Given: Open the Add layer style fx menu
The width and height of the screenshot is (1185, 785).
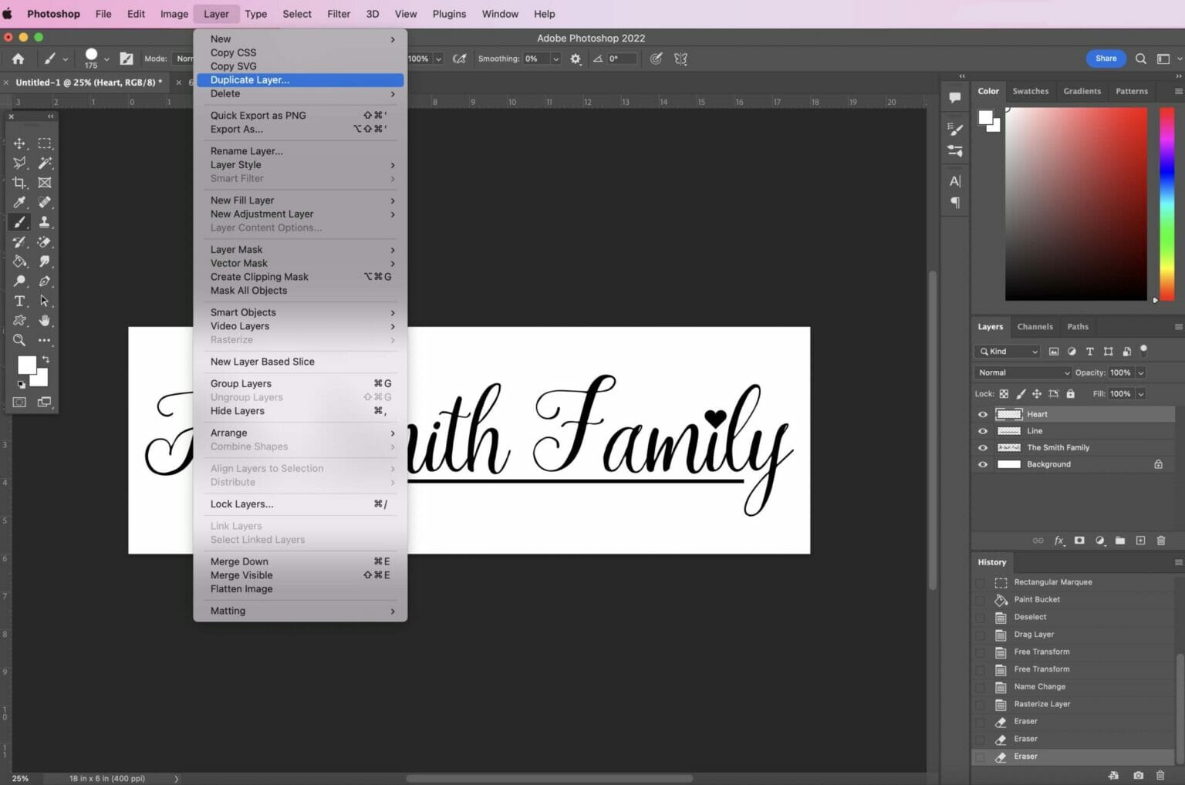Looking at the screenshot, I should pyautogui.click(x=1059, y=541).
